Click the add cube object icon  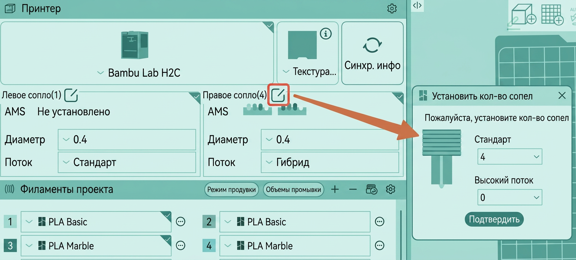point(523,15)
